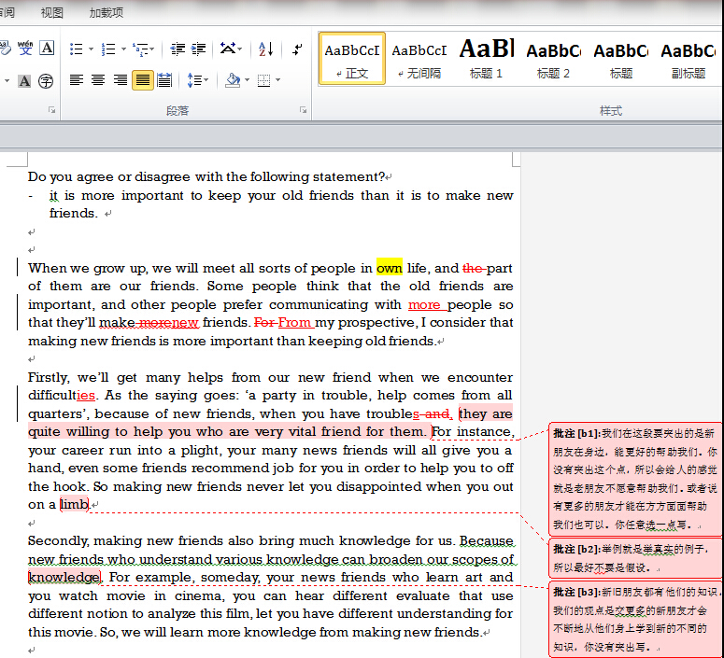724x658 pixels.
Task: Apply a bulleted list
Action: pos(76,49)
